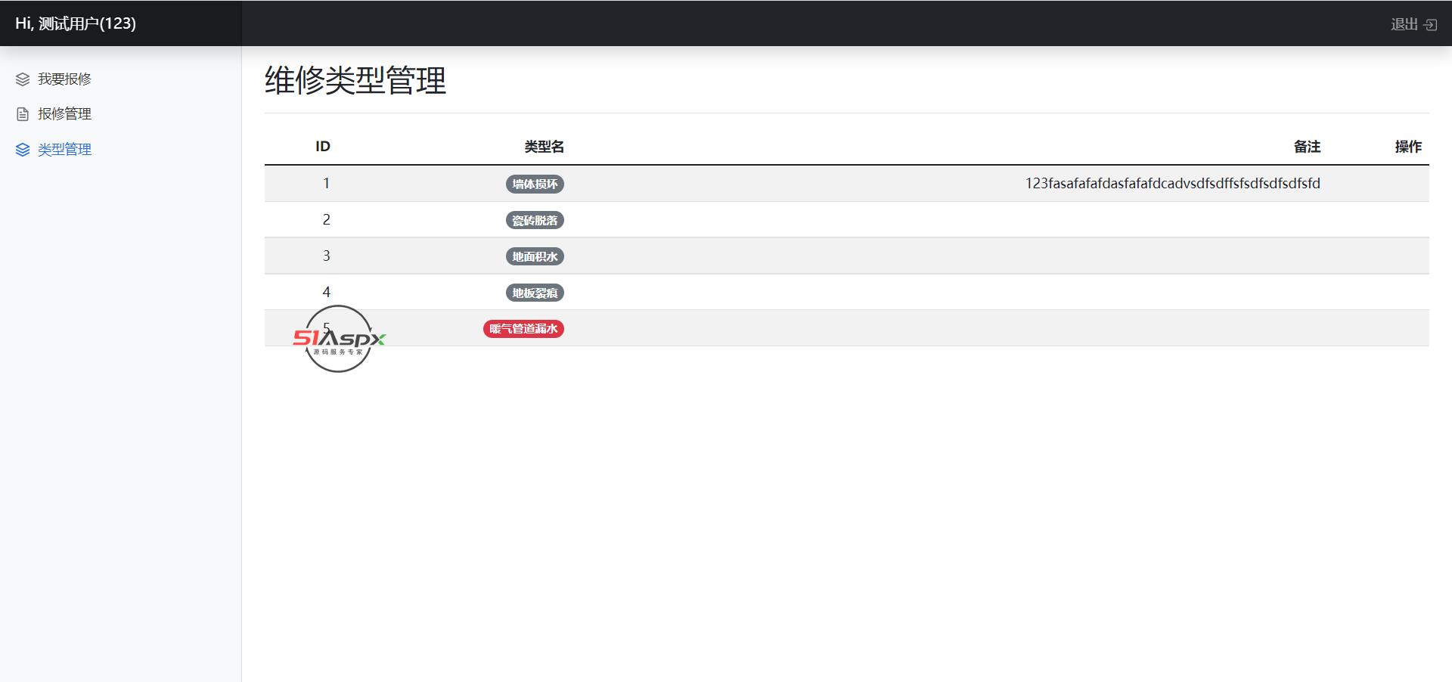
Task: Select the 墙体损坏 type badge
Action: [535, 184]
